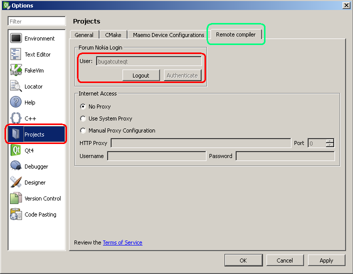This screenshot has height=274, width=353.
Task: Click the Help question mark icon
Action: tap(16, 102)
